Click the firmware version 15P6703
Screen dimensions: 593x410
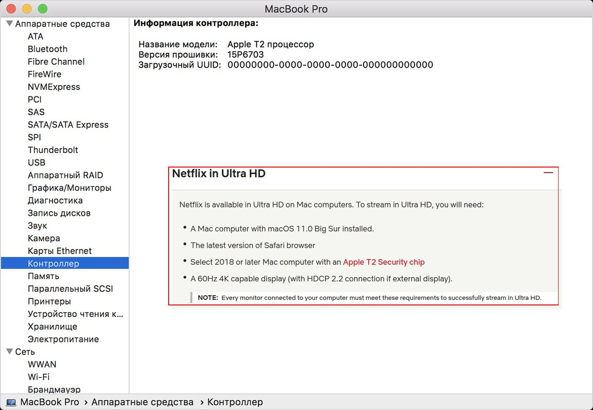point(245,54)
